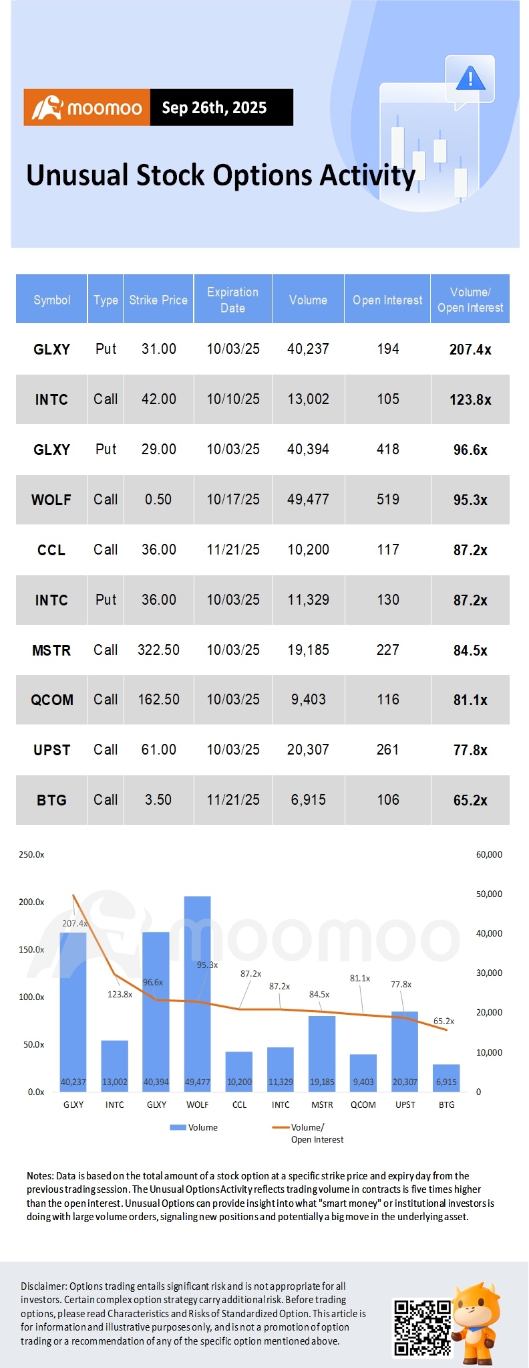
Task: Select the orange Volume/Open Interest legend line
Action: [281, 1127]
